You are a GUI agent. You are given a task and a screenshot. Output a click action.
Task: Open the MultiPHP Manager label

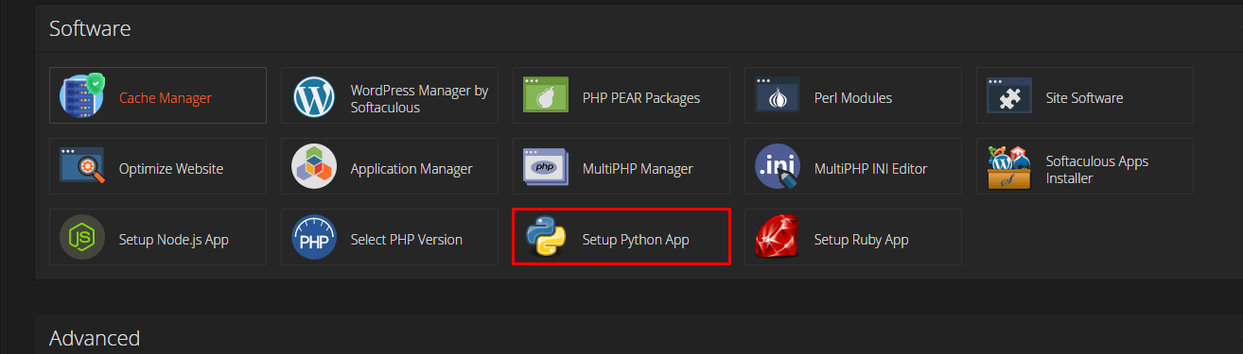click(x=638, y=169)
